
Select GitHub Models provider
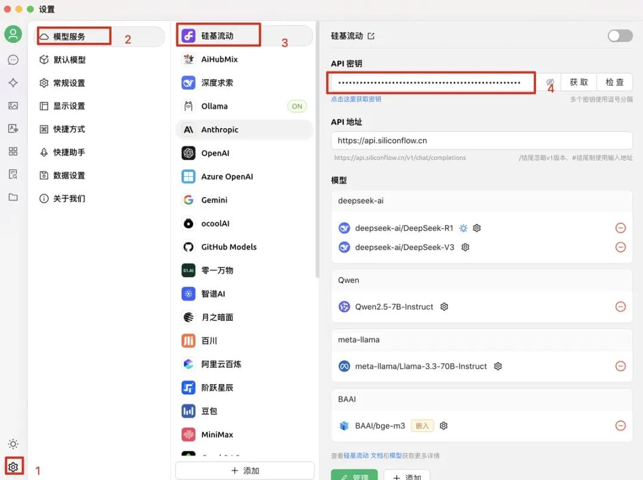click(x=245, y=247)
